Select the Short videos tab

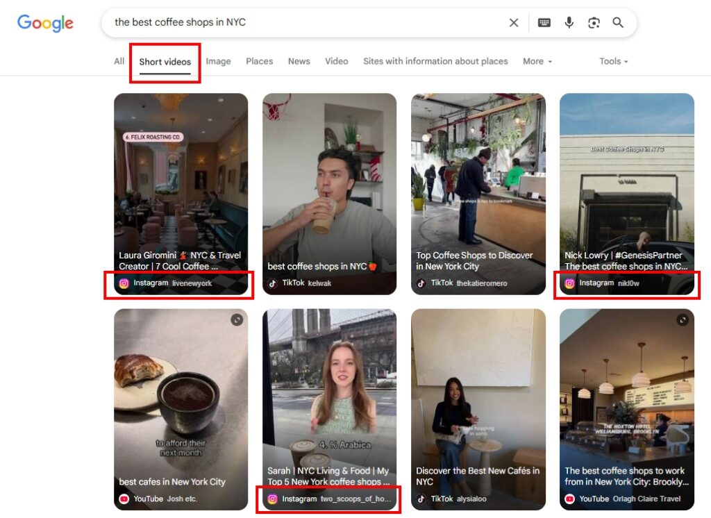coord(165,62)
